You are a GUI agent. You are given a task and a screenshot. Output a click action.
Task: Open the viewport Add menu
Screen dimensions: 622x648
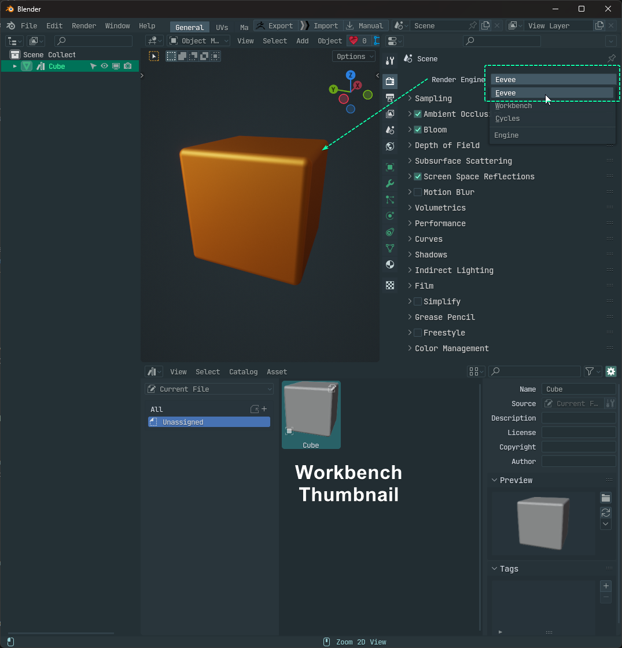(x=302, y=41)
